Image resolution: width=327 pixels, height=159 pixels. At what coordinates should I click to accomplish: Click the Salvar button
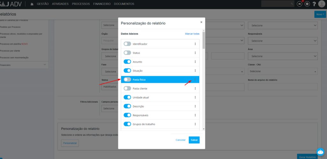tap(194, 140)
